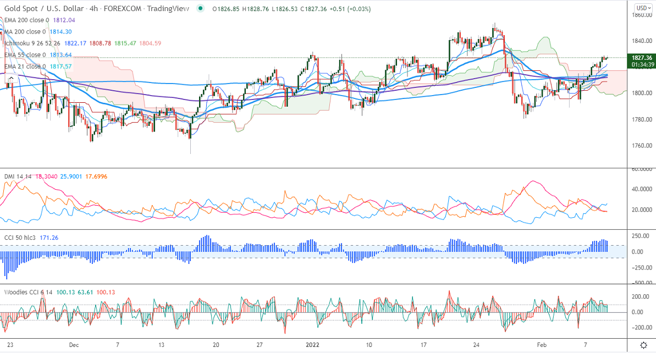Click the Ichimoku value 1804.59
656x353 pixels.
click(150, 43)
